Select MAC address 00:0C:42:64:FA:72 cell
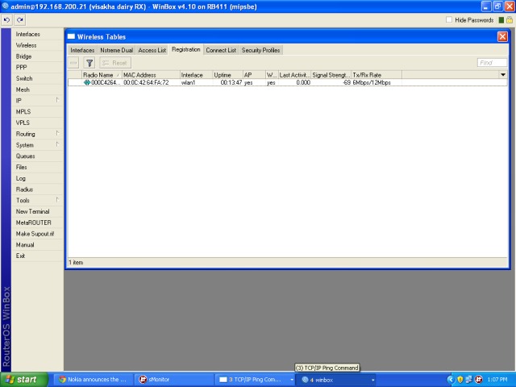This screenshot has height=387, width=516. click(x=146, y=82)
